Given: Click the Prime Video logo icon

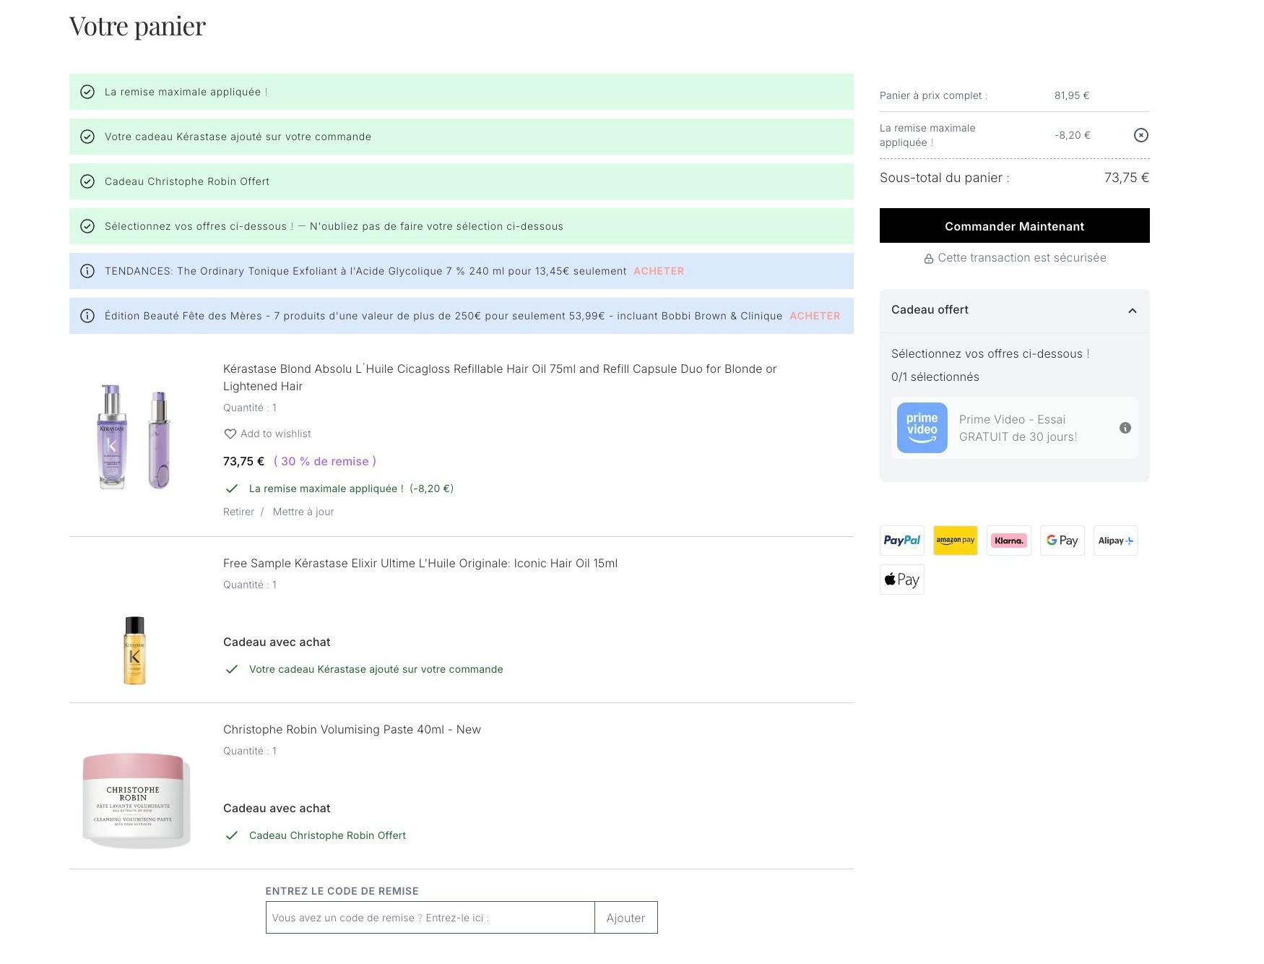Looking at the screenshot, I should click(922, 428).
